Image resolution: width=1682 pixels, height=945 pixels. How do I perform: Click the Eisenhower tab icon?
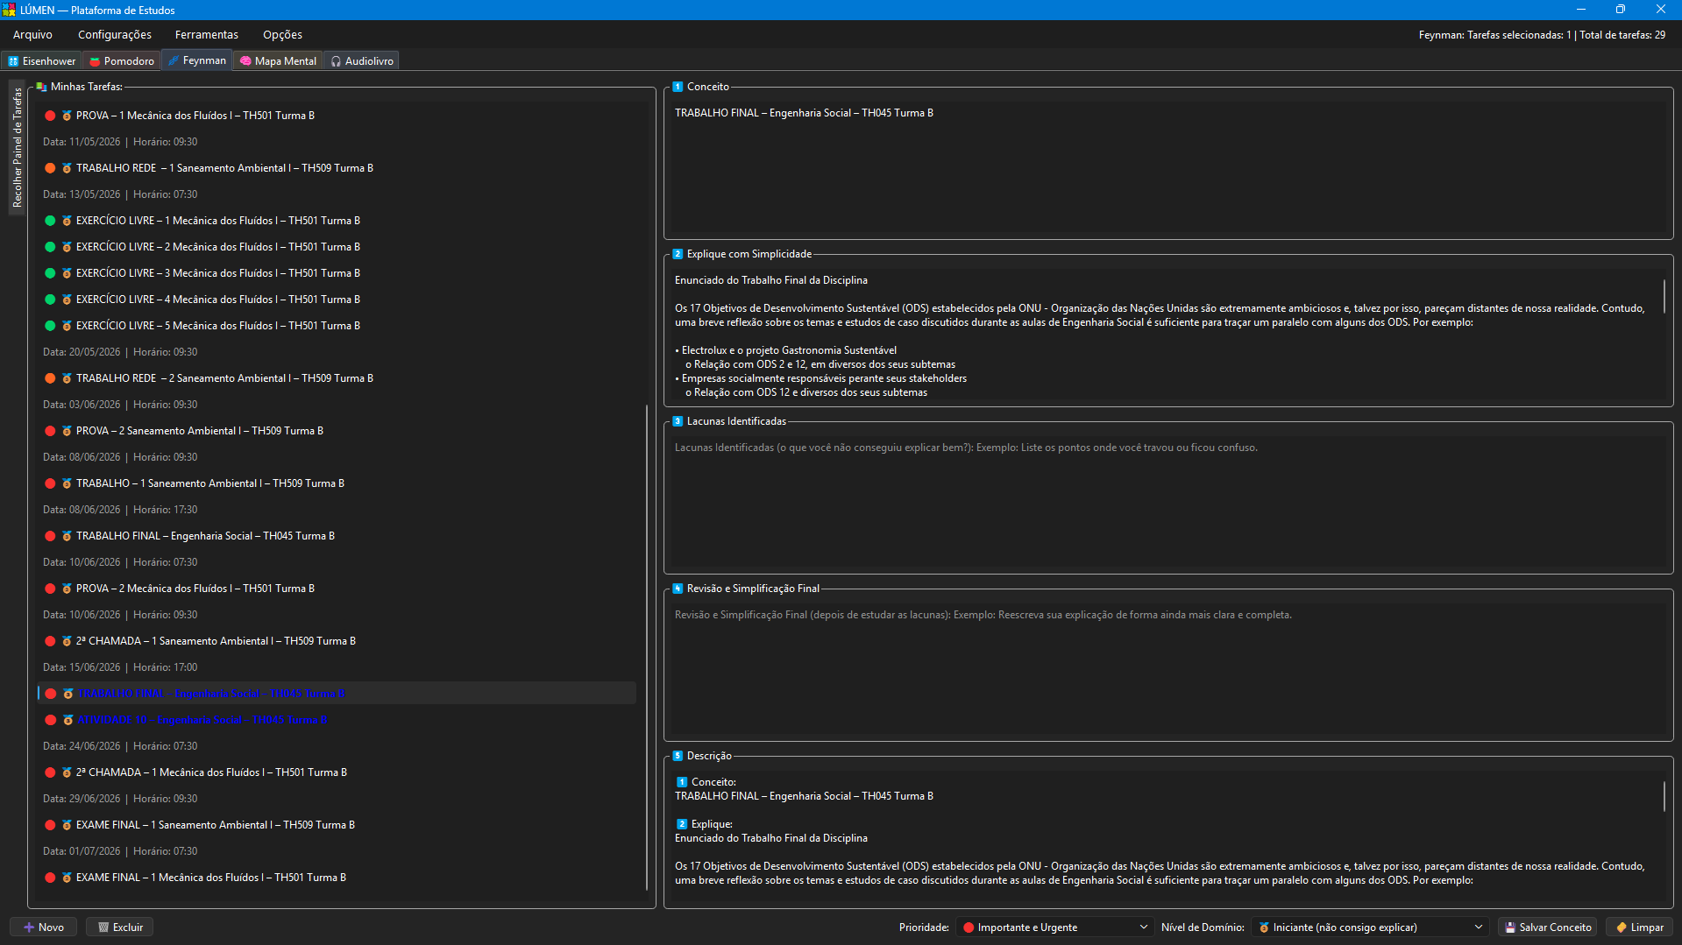[13, 61]
